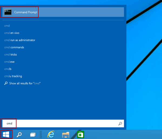The image size is (162, 139).
Task: Select the Command Prompt search result
Action: (63, 12)
